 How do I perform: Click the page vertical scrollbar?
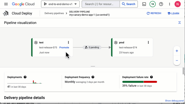[x=183, y=71]
